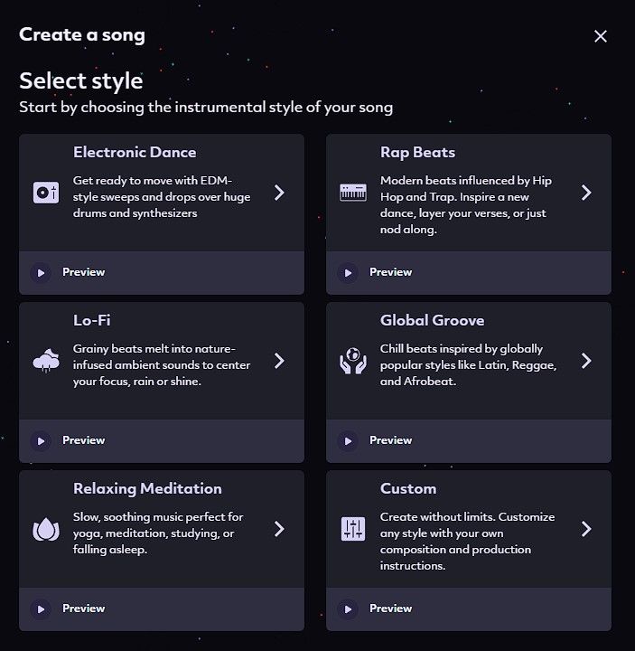Image resolution: width=635 pixels, height=651 pixels.
Task: Open Electronic Dance with its chevron arrow
Action: point(279,193)
